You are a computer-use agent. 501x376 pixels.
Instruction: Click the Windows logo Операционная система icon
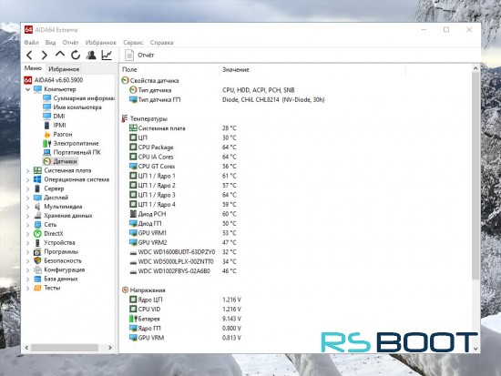point(37,179)
